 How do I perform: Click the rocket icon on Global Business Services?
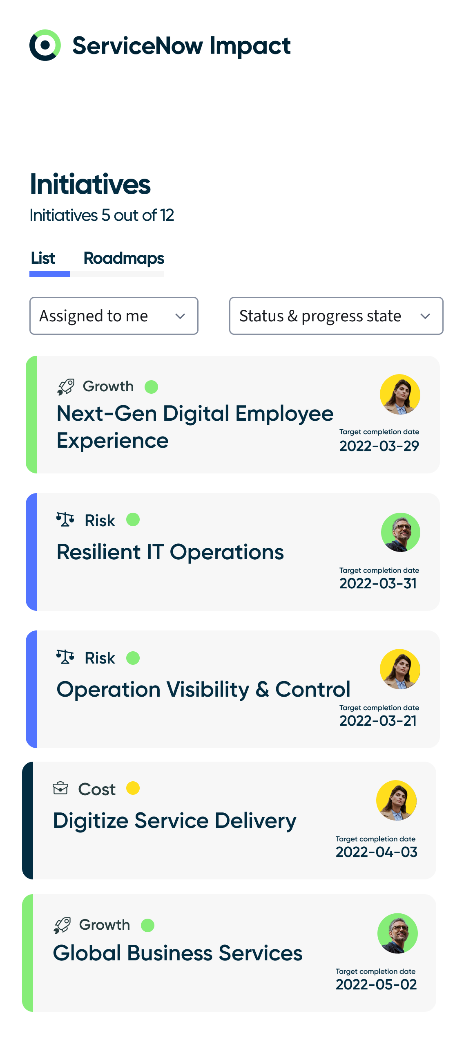tap(62, 925)
